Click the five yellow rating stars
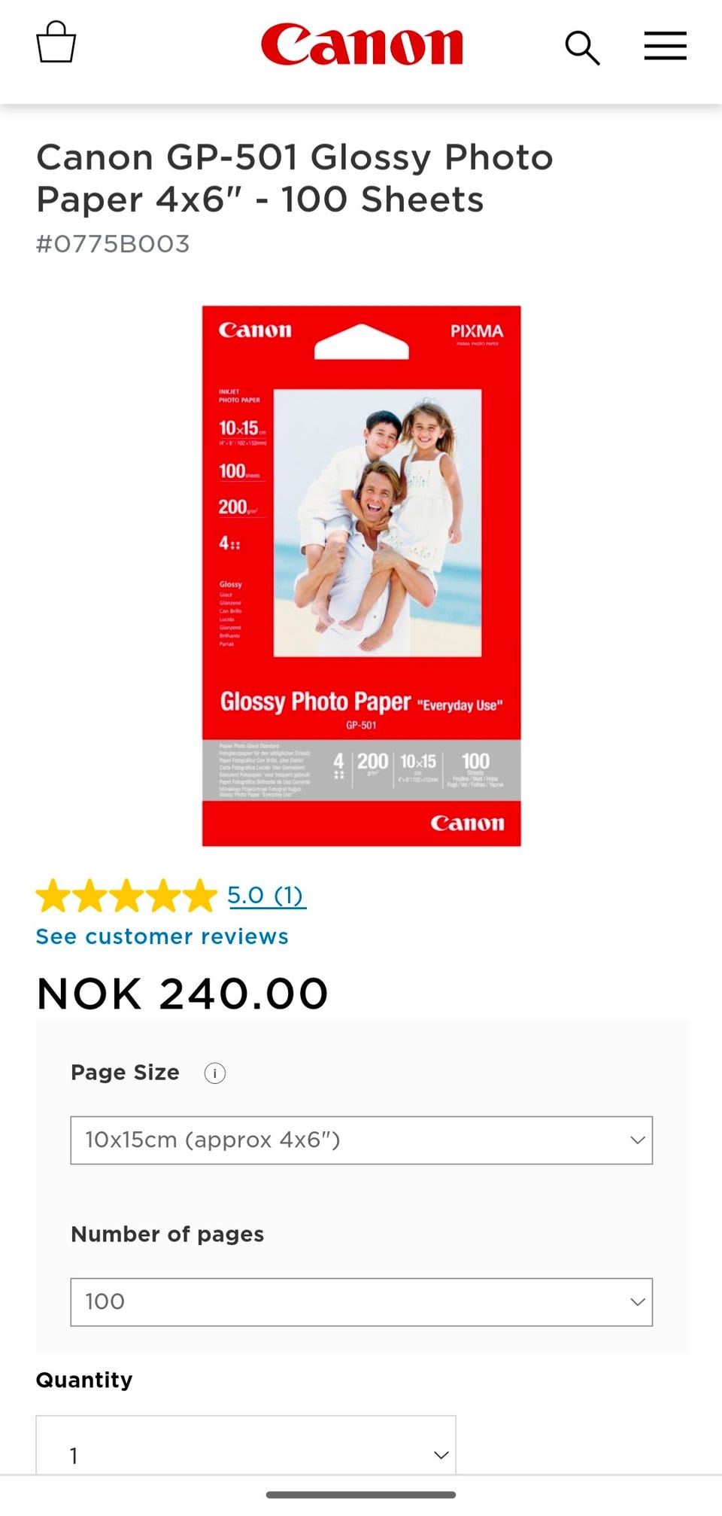 click(x=126, y=896)
